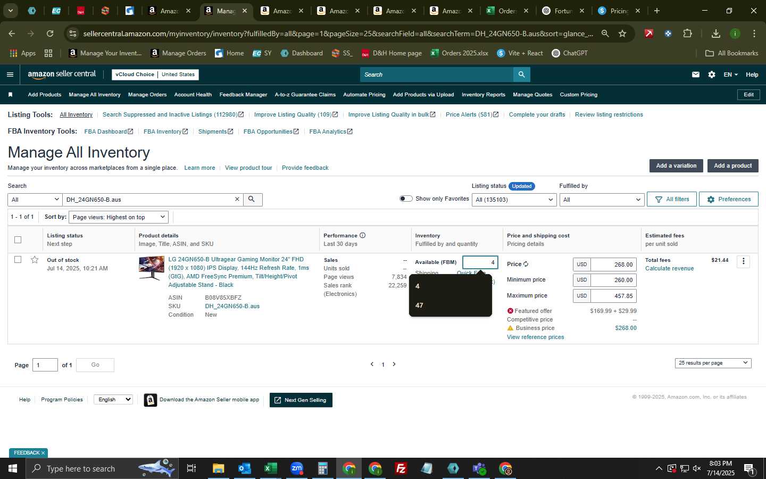Viewport: 766px width, 479px height.
Task: Open File Explorer from the taskbar
Action: (x=218, y=468)
